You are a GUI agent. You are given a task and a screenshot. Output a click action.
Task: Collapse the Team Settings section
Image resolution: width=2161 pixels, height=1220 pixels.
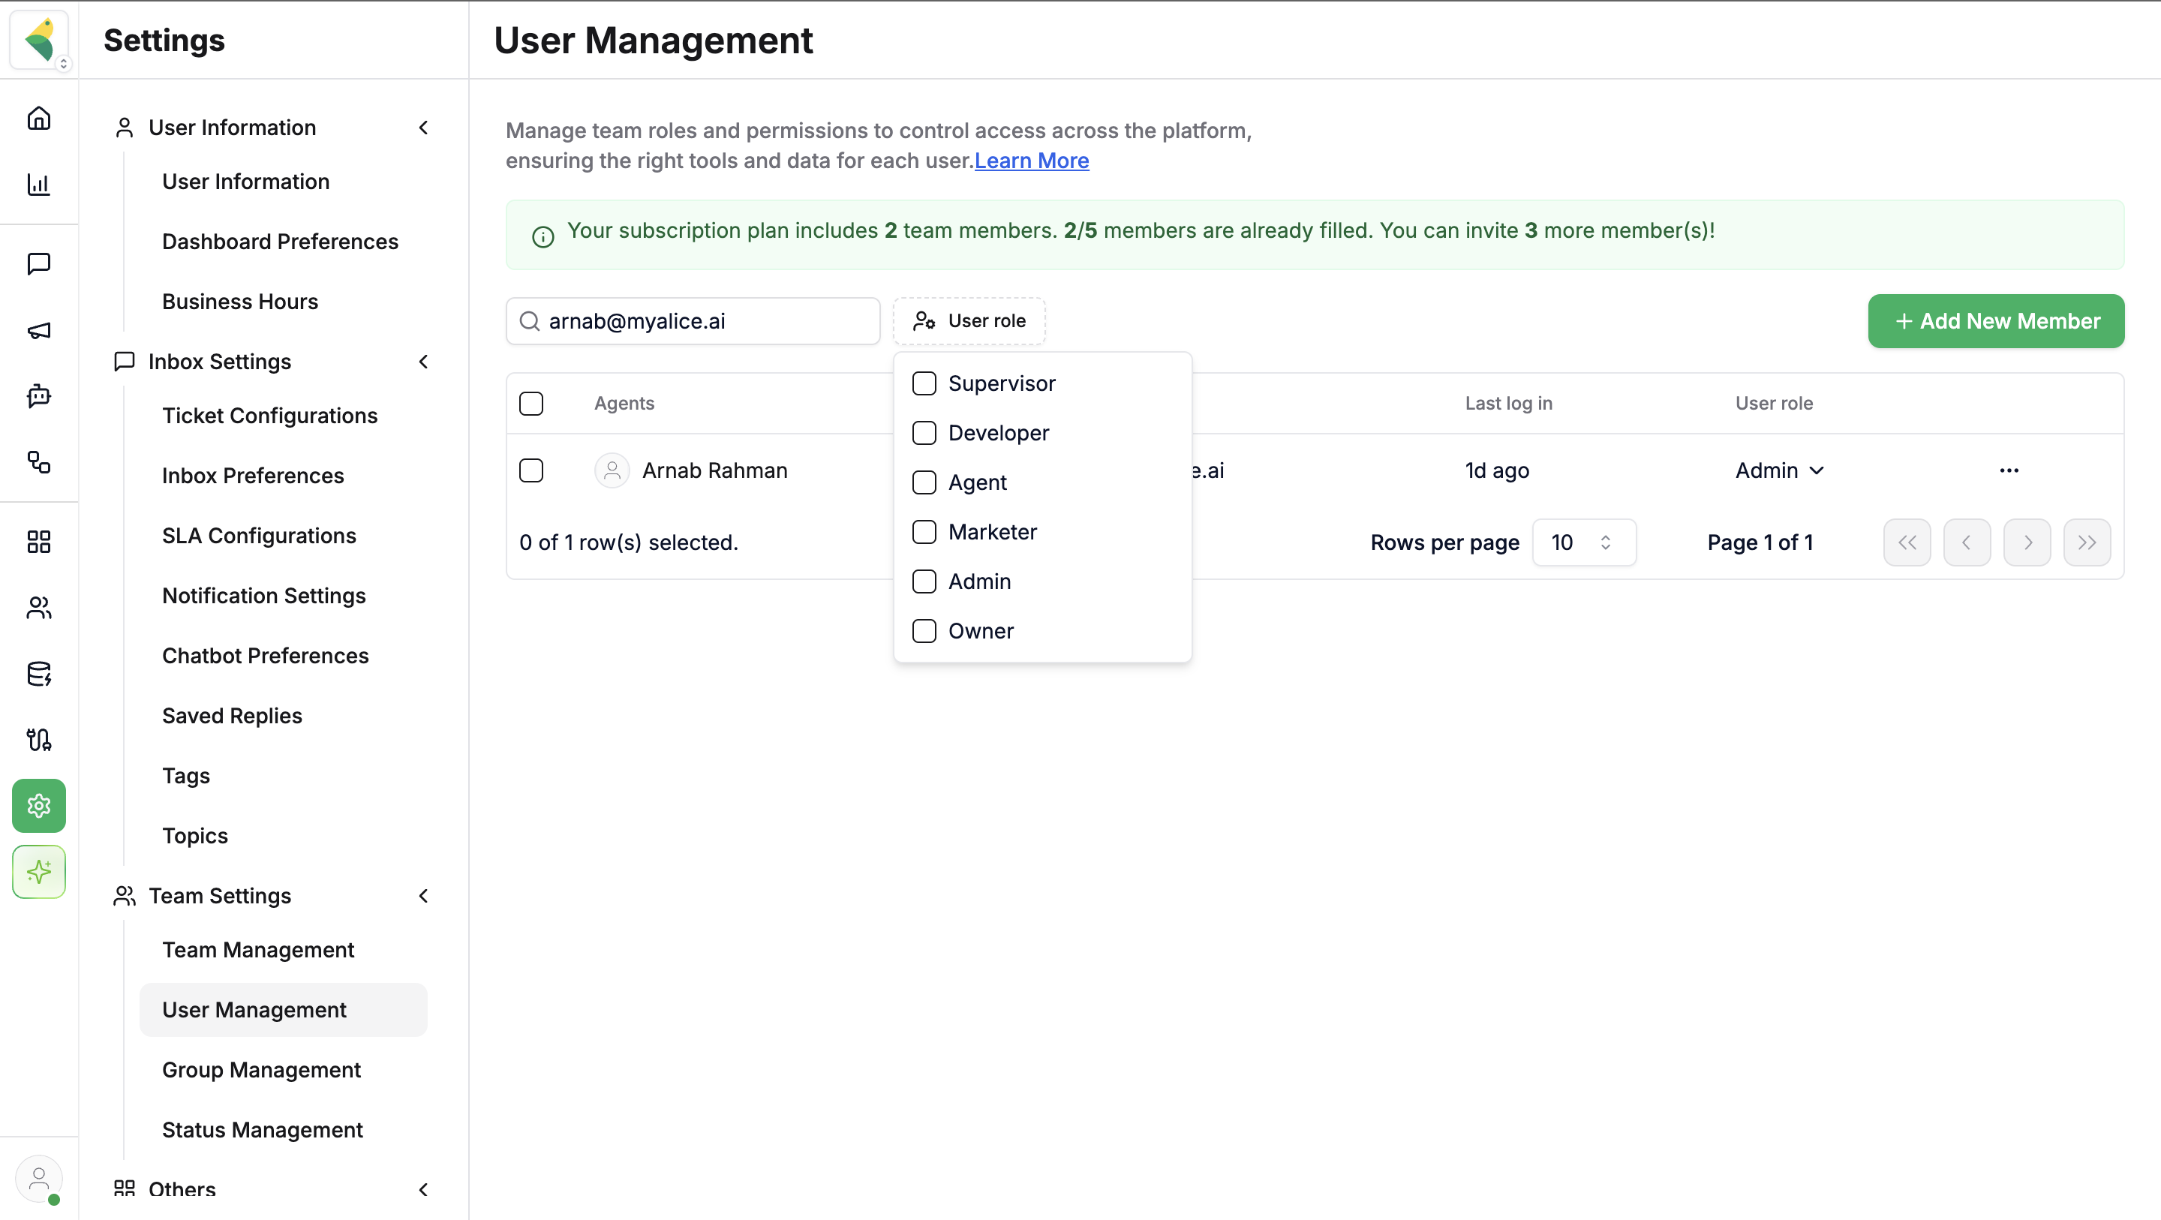pos(424,896)
